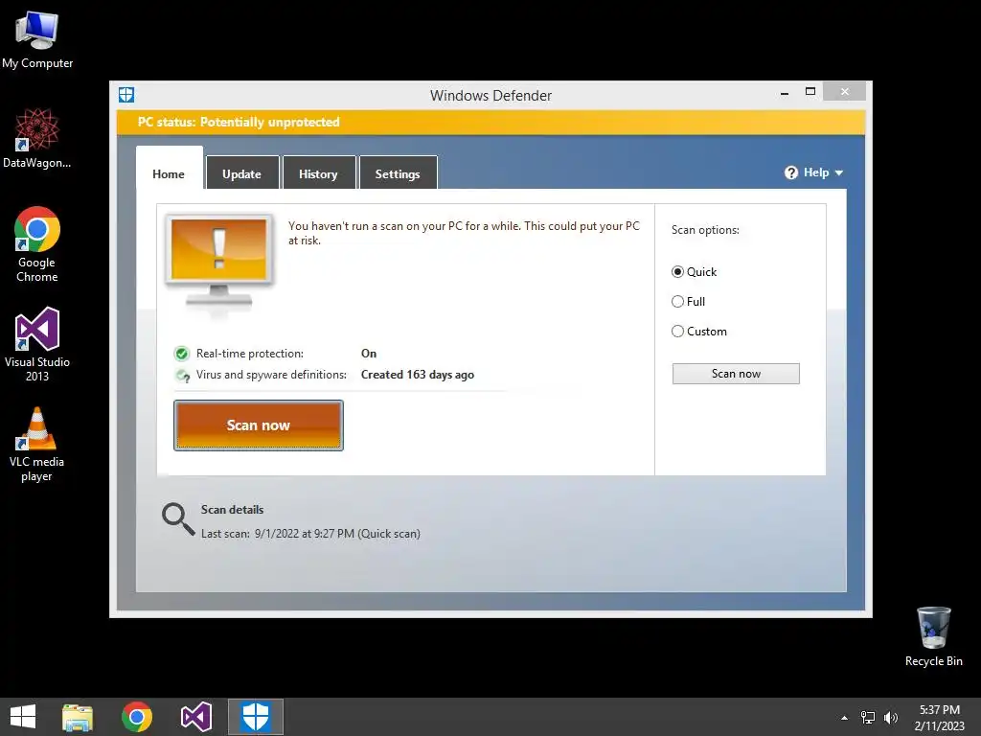
Task: Select the Recycle Bin desktop icon
Action: pyautogui.click(x=933, y=636)
